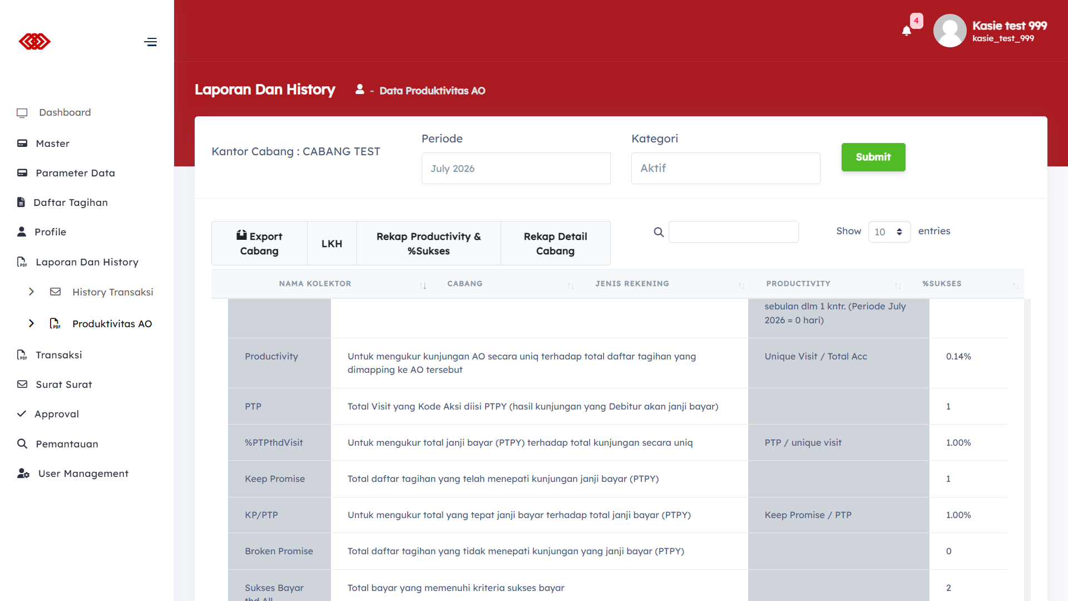1068x601 pixels.
Task: Click the Produktivitas AO PDF icon
Action: [55, 323]
